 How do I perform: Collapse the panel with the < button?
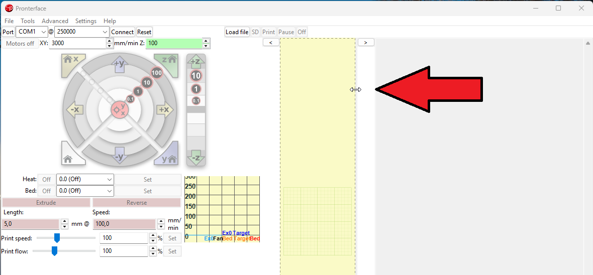pos(271,42)
